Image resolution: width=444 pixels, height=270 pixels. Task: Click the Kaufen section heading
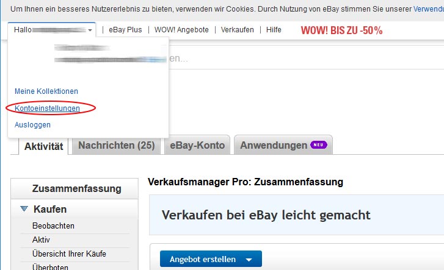pos(50,209)
